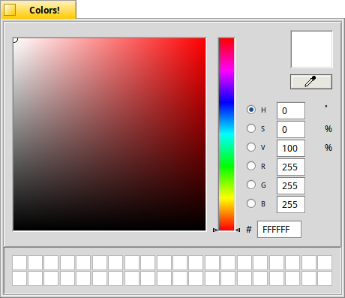Image resolution: width=345 pixels, height=298 pixels.
Task: Select the B blue radio button
Action: [x=251, y=203]
